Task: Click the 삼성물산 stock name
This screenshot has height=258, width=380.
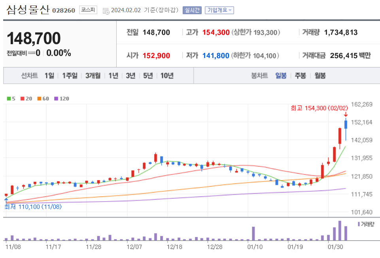Action: pyautogui.click(x=28, y=10)
